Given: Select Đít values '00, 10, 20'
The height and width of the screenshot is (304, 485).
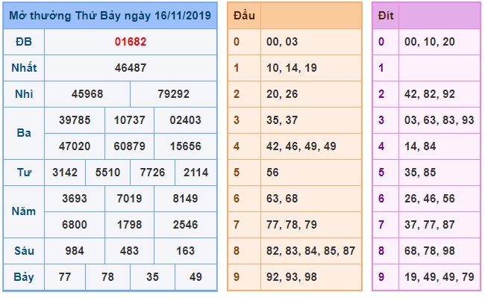Looking at the screenshot, I should pyautogui.click(x=430, y=42).
